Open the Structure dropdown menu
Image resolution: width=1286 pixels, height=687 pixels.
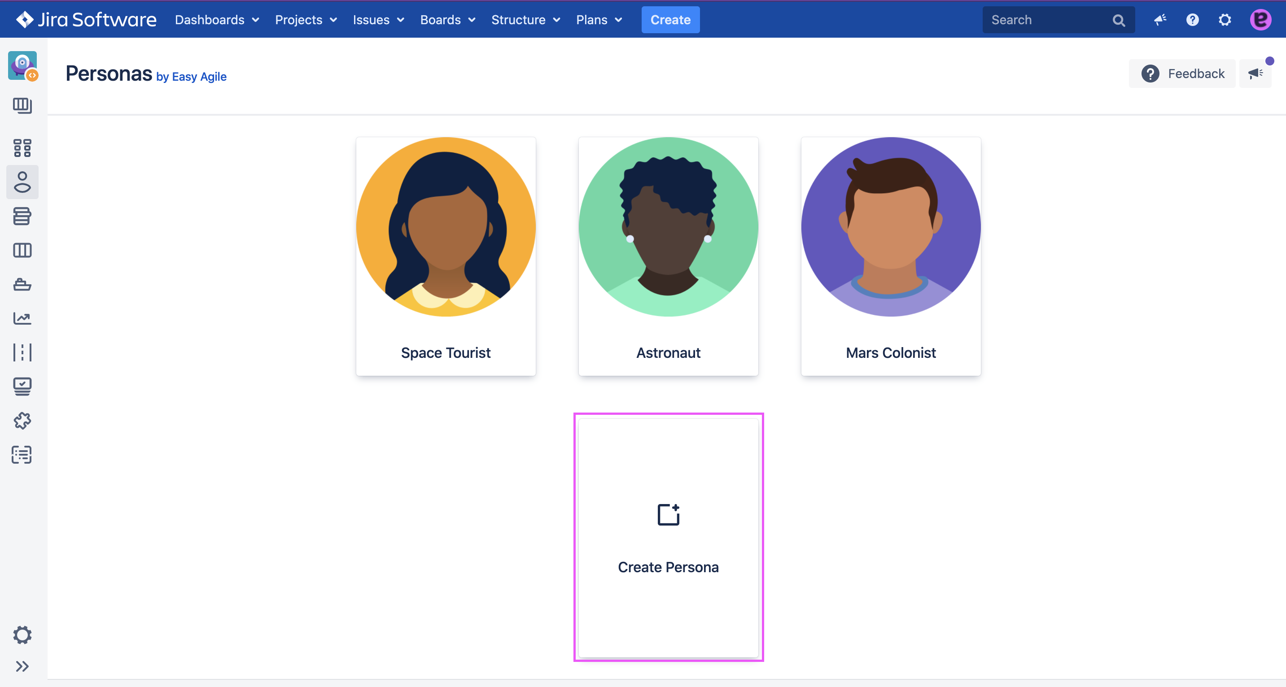(525, 20)
